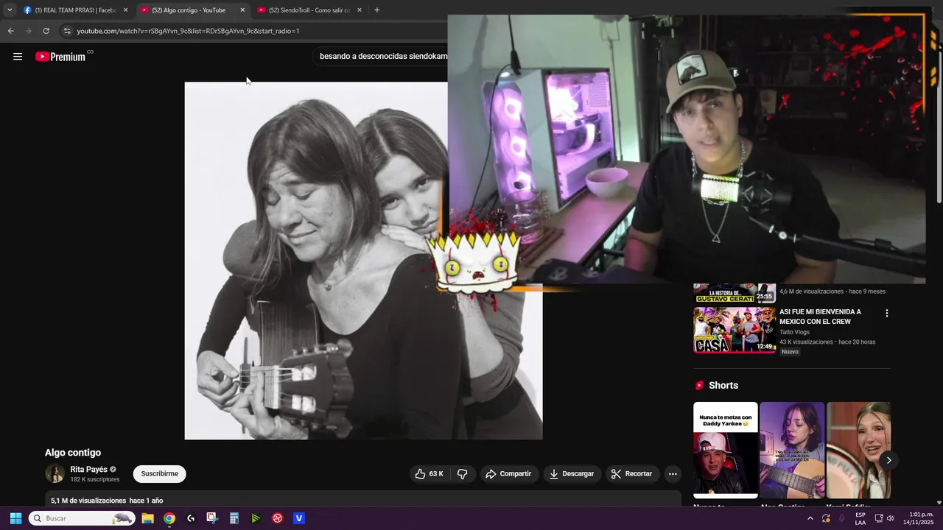This screenshot has height=530, width=943.
Task: Open the blonde girl Short on right
Action: click(858, 450)
